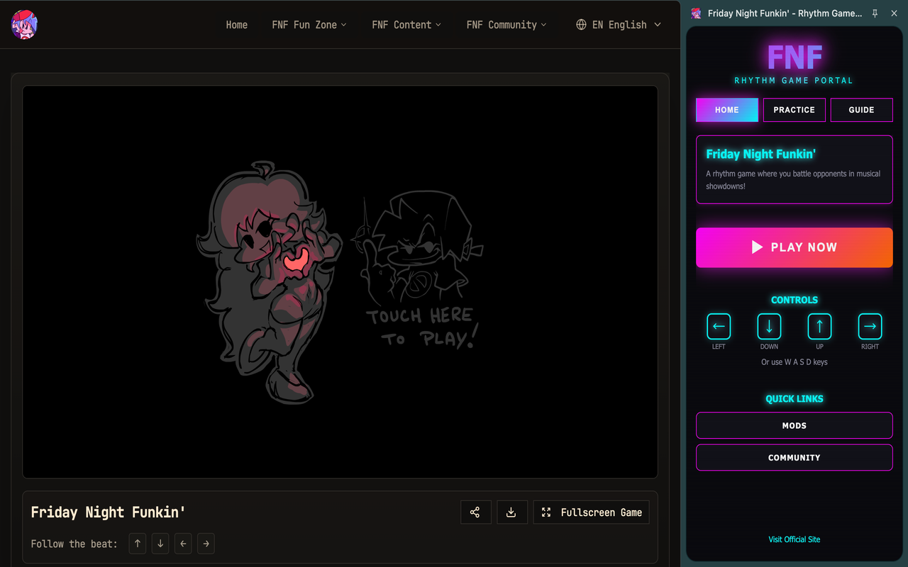Click the right arrow beat key
908x567 pixels.
pyautogui.click(x=206, y=544)
